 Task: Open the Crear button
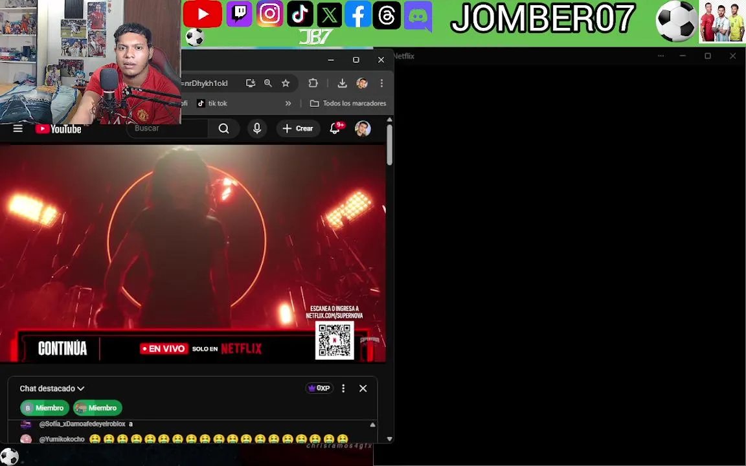click(298, 128)
